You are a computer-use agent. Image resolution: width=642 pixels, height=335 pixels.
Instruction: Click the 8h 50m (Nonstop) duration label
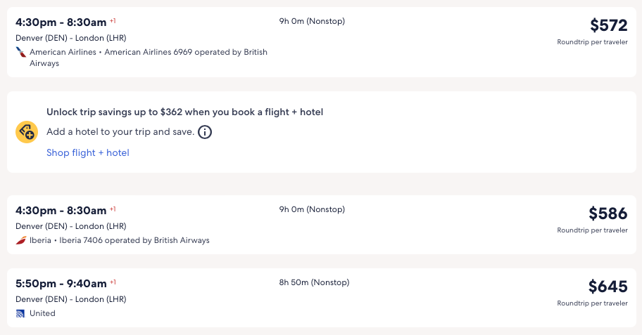coord(314,282)
